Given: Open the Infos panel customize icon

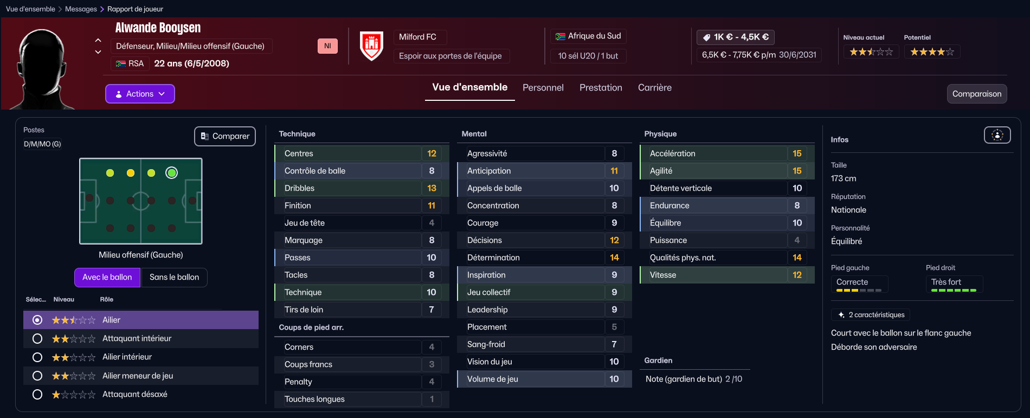Looking at the screenshot, I should (997, 135).
